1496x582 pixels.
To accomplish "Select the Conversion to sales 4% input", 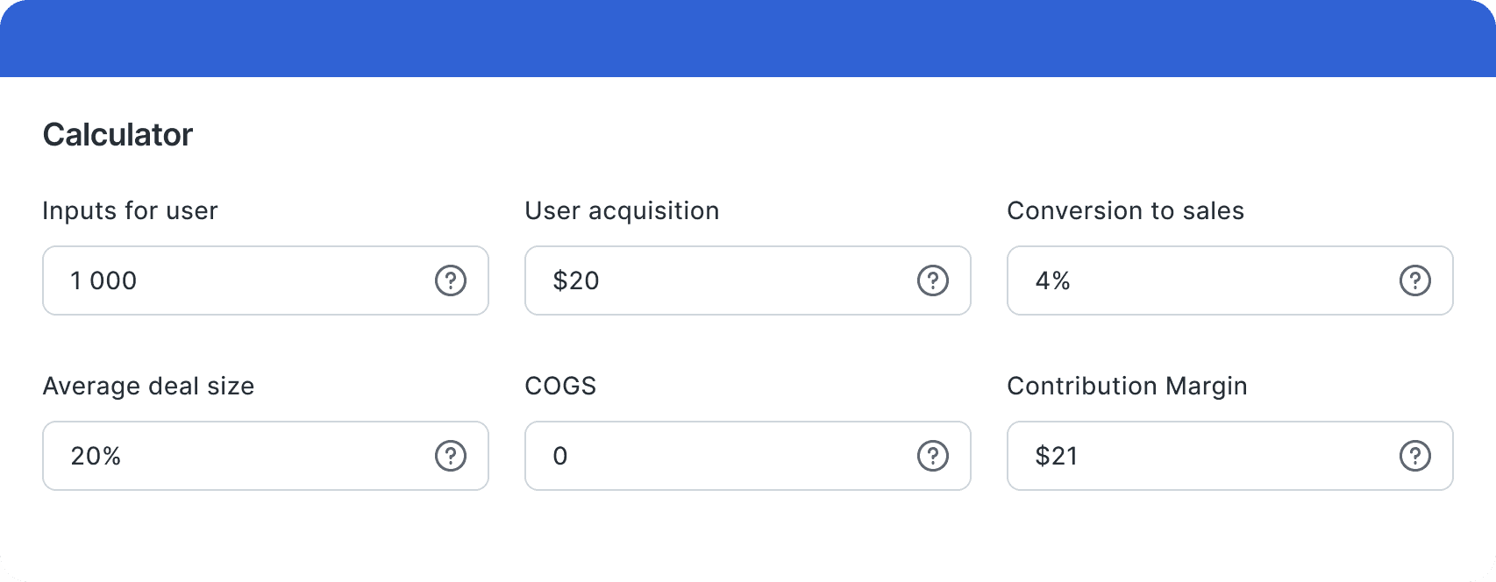I will 1201,280.
